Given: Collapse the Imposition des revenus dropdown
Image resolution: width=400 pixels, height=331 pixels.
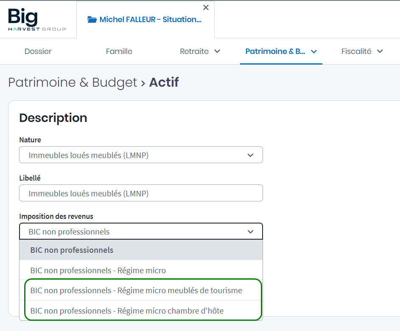Looking at the screenshot, I should pos(250,232).
